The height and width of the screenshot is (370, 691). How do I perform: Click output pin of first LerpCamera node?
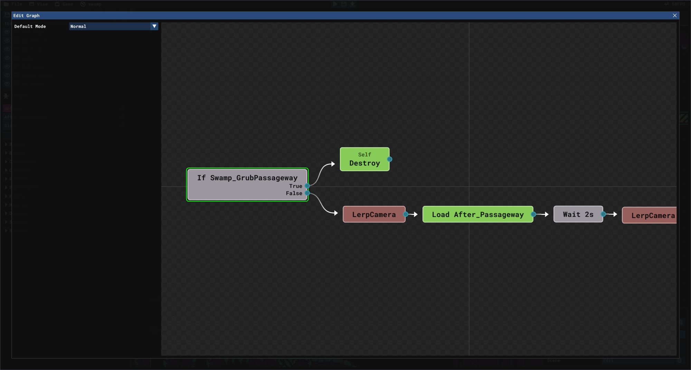(406, 215)
